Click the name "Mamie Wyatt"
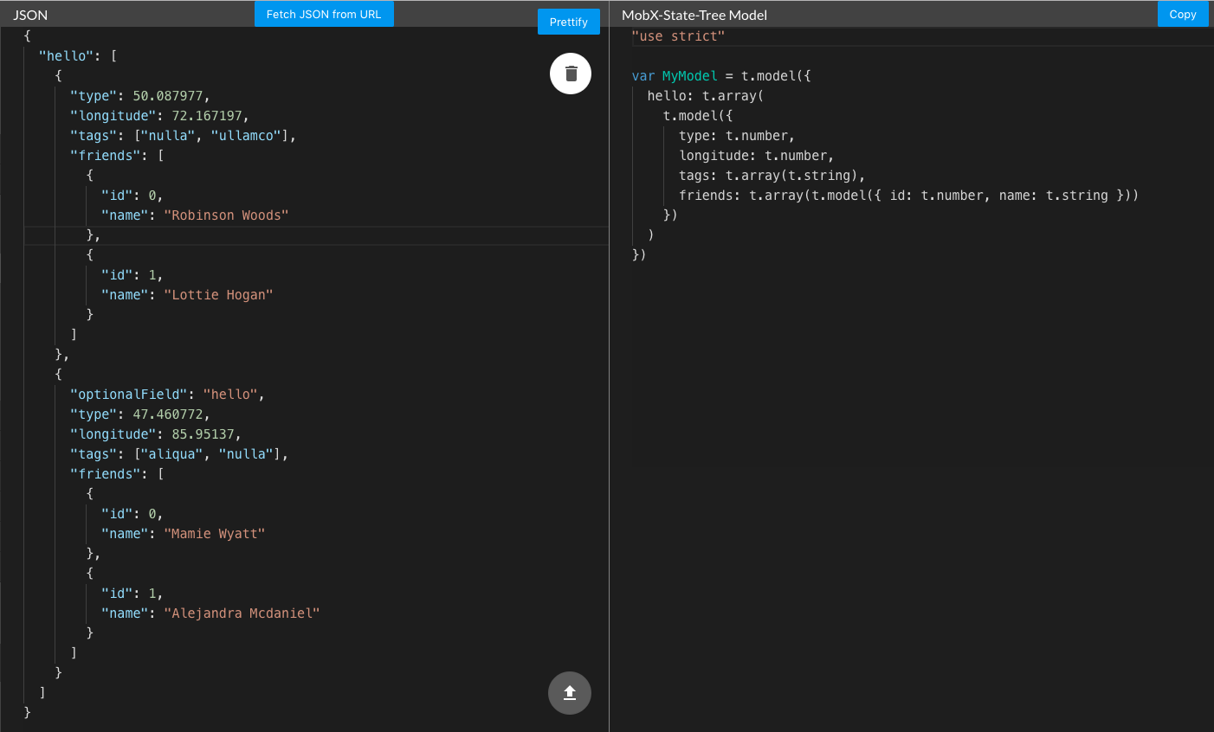 [215, 534]
